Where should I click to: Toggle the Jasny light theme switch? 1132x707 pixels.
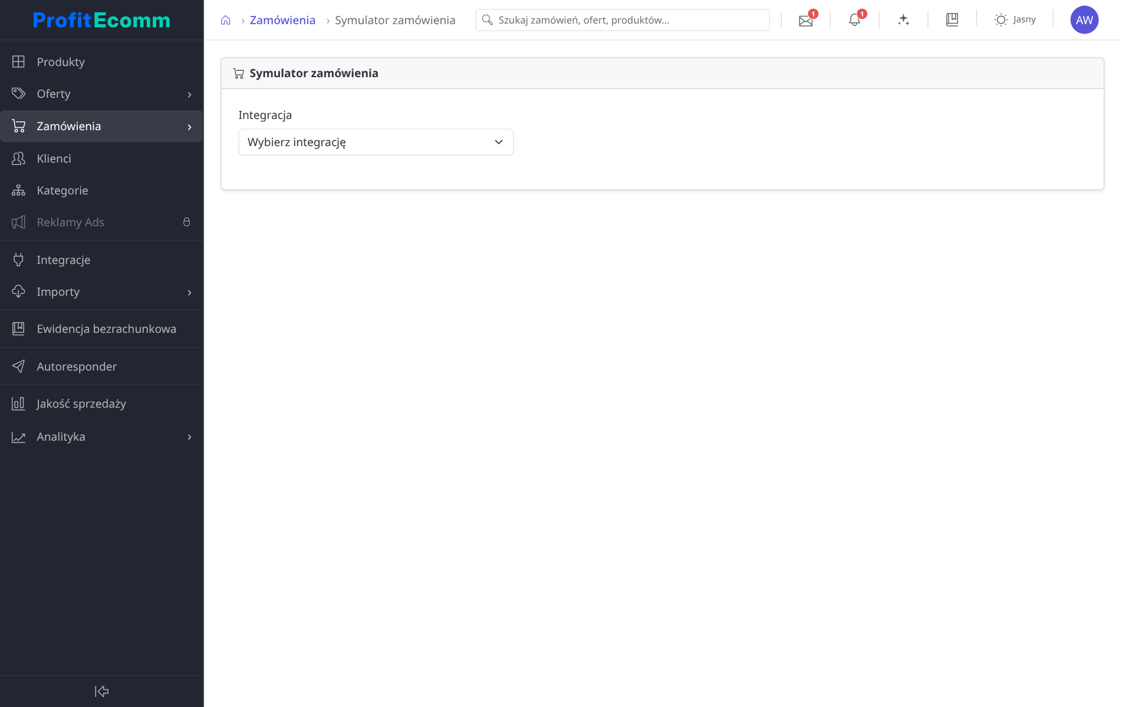click(1015, 20)
